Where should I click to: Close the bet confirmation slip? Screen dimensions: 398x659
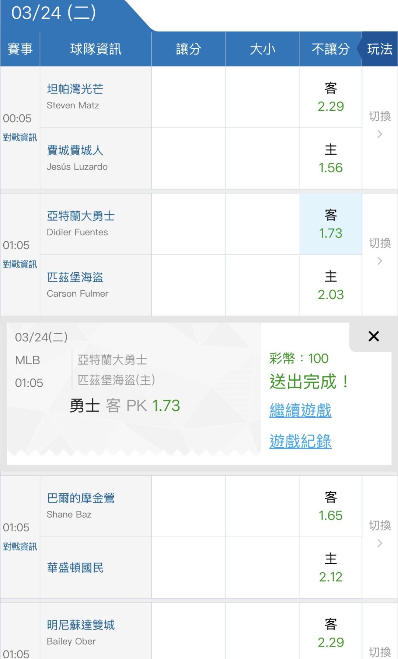[373, 336]
